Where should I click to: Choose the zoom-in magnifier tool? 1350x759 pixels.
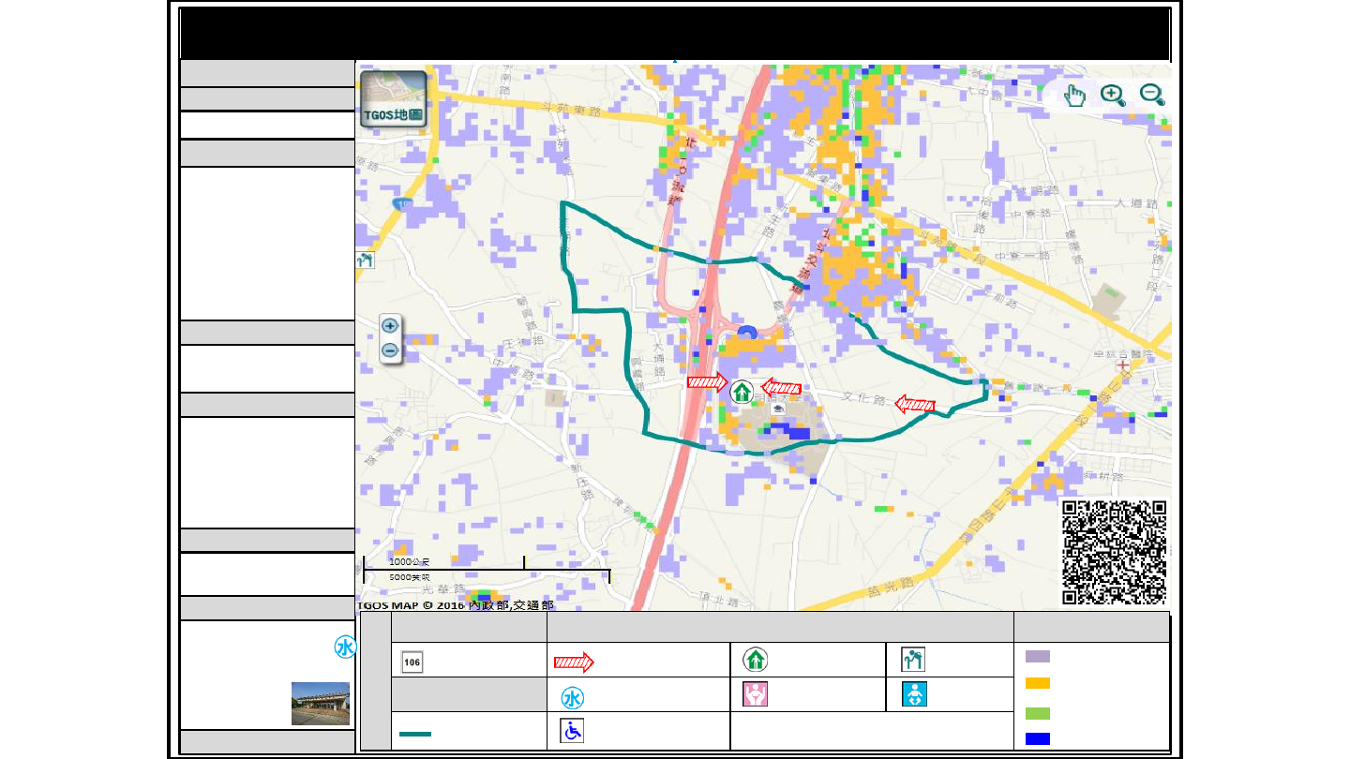click(1113, 95)
